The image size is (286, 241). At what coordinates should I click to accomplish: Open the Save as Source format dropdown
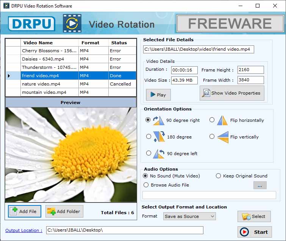(189, 216)
